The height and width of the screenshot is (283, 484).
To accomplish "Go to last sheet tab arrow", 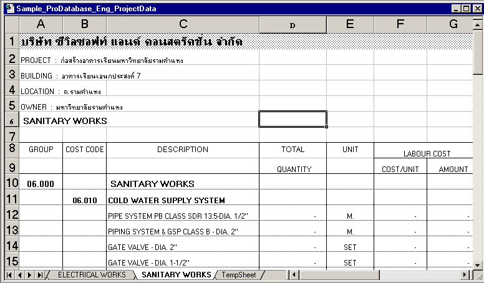I will [x=40, y=275].
